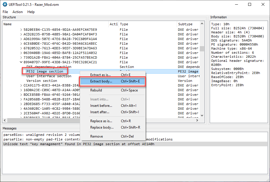Click the UEFITool gear icon in title bar
This screenshot has height=182, width=270.
point(5,4)
